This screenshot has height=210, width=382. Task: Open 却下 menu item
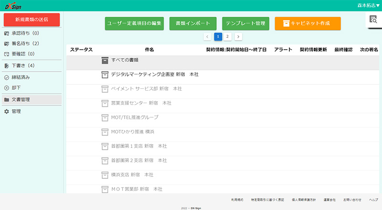(32, 88)
